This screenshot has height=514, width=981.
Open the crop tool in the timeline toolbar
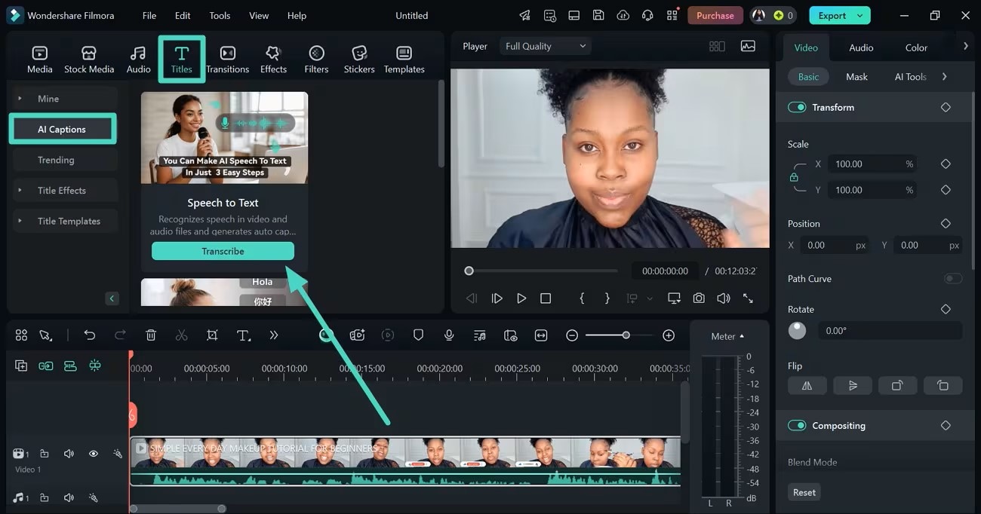tap(212, 335)
